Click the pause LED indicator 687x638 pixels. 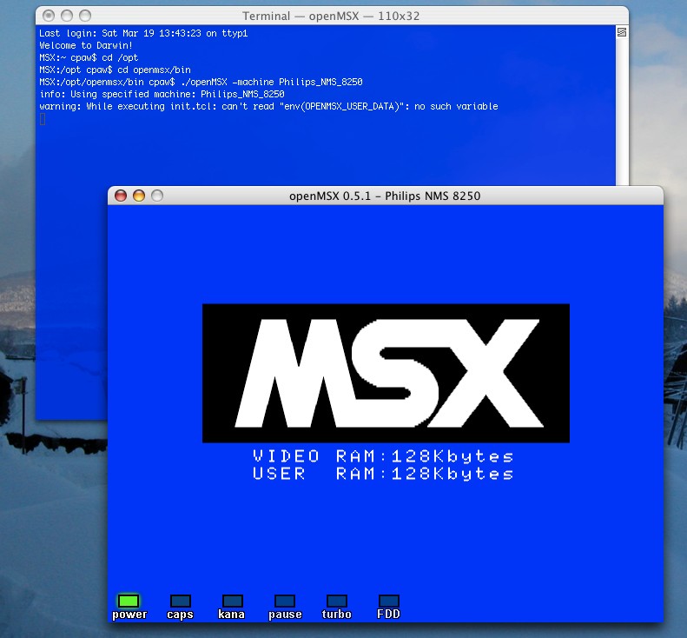[285, 601]
